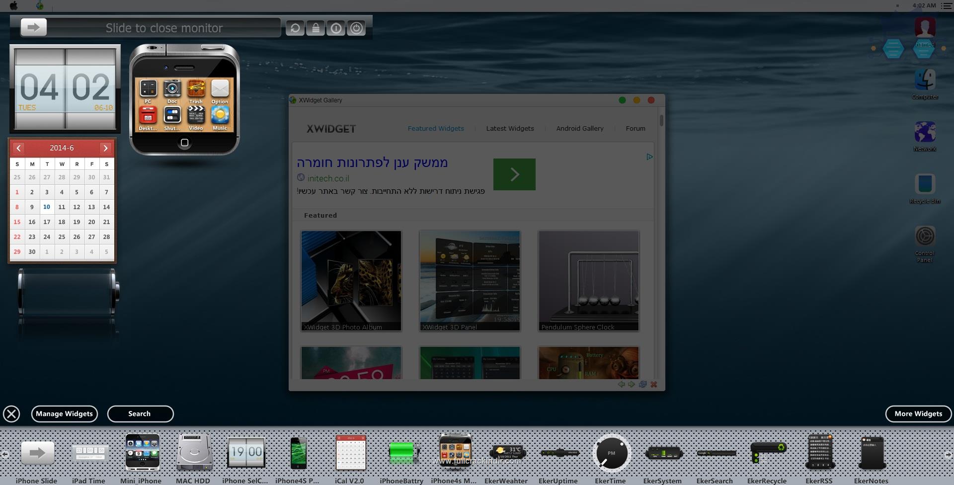Open the Forum tab in XWidget Gallery

[x=636, y=128]
